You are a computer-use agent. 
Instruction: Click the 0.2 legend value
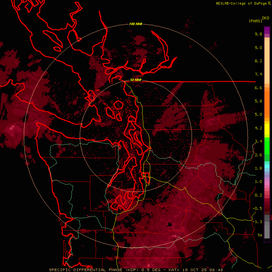(x=258, y=195)
